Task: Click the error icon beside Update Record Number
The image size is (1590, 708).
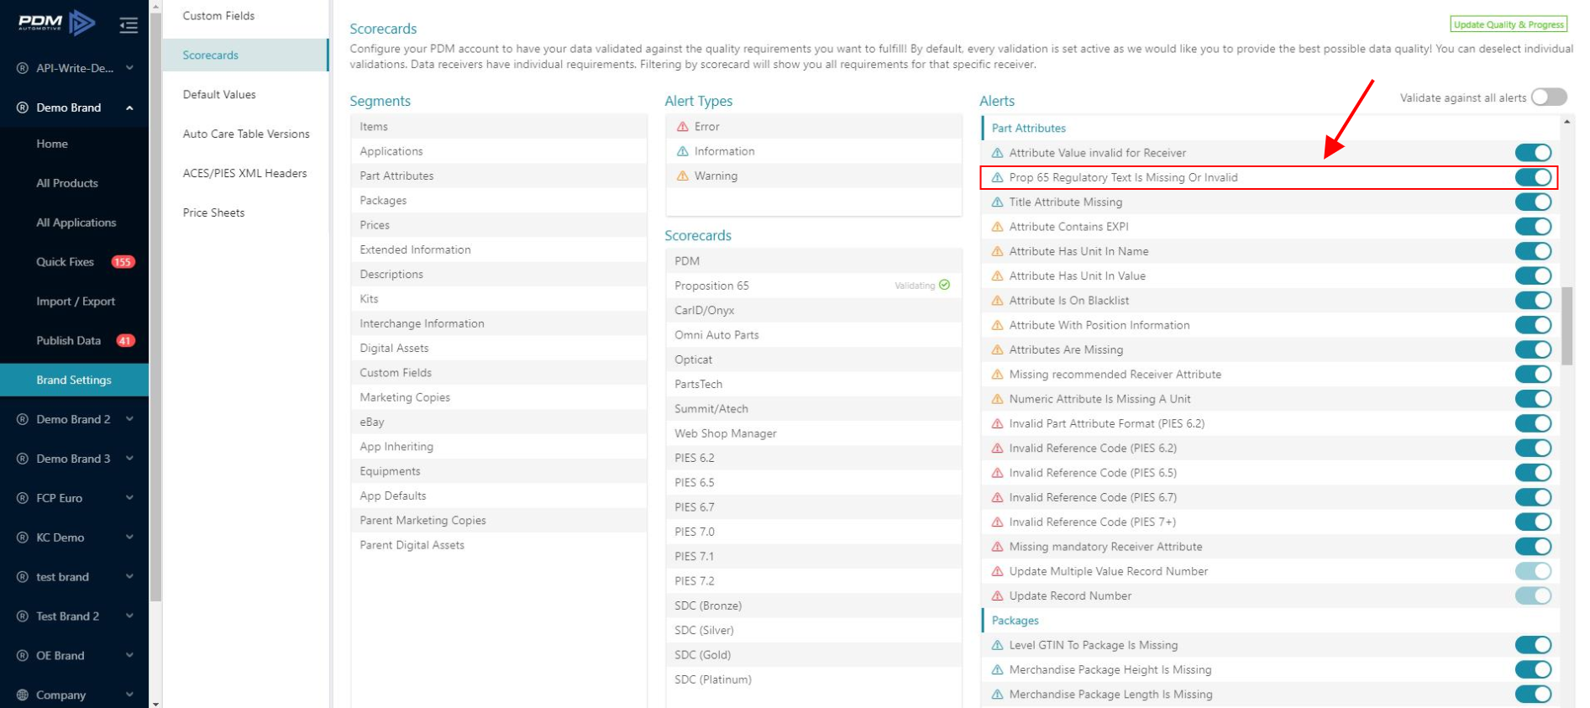Action: tap(998, 595)
